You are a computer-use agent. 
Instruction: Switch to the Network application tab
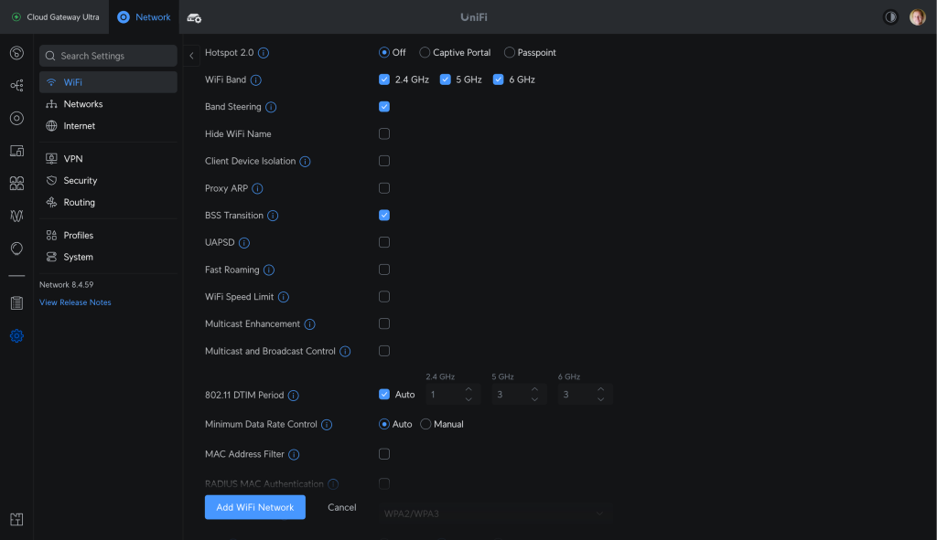tap(145, 17)
